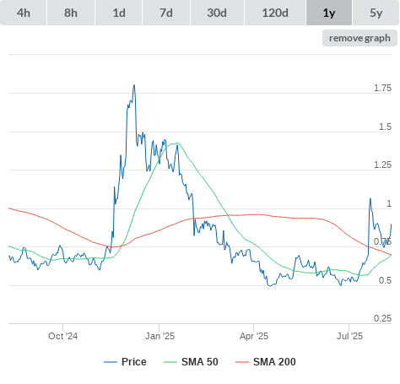Open the 120d time range
The height and width of the screenshot is (384, 400).
click(x=275, y=13)
